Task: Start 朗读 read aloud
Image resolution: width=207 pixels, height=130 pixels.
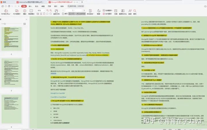Action: click(130, 12)
